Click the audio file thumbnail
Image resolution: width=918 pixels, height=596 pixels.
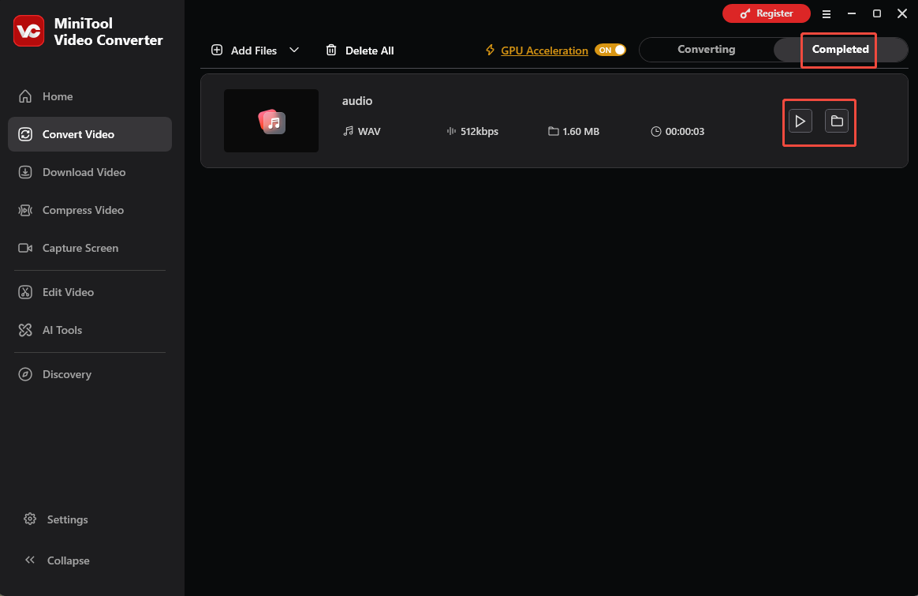tap(271, 121)
